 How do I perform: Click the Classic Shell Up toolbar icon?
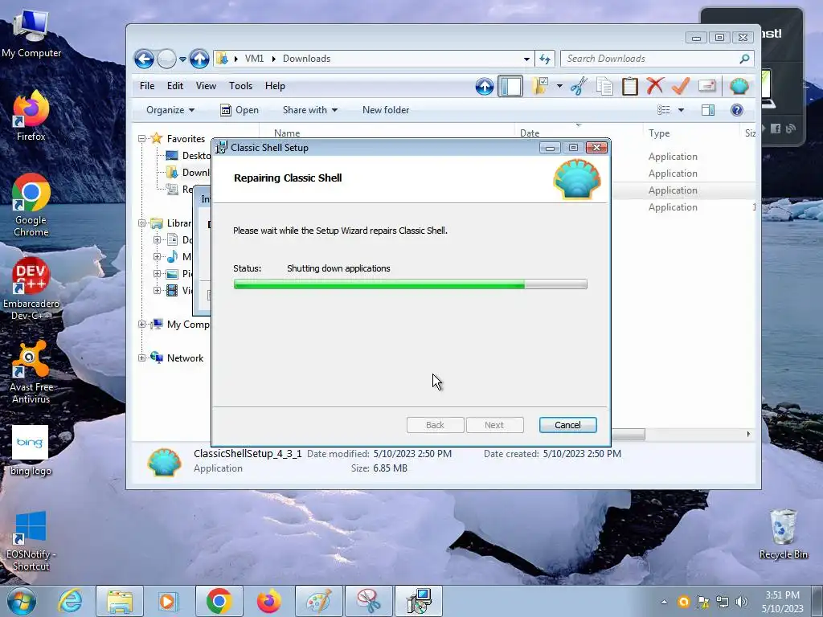[x=485, y=86]
